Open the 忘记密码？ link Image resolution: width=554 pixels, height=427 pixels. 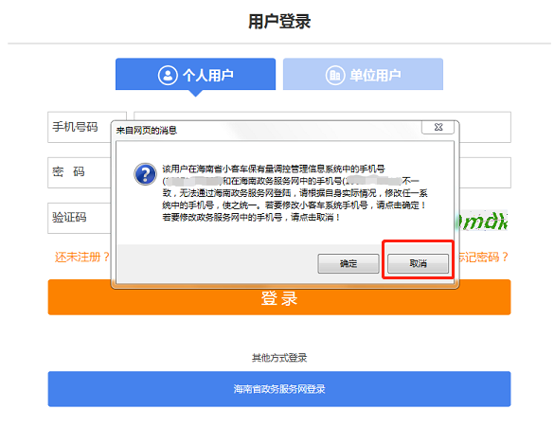coord(484,257)
